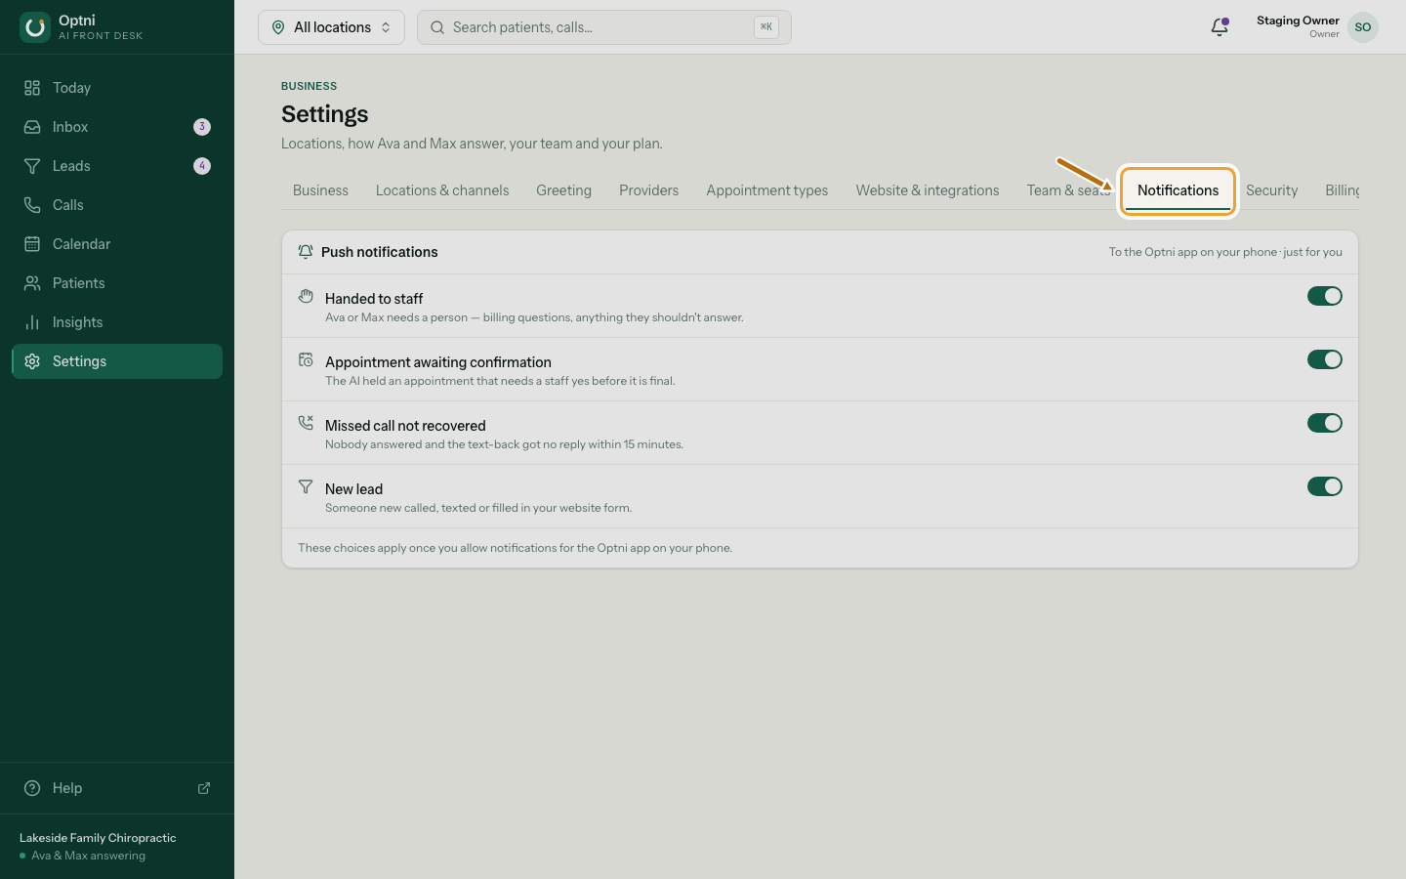
Task: Open the Inbox sidebar item
Action: coord(117,127)
